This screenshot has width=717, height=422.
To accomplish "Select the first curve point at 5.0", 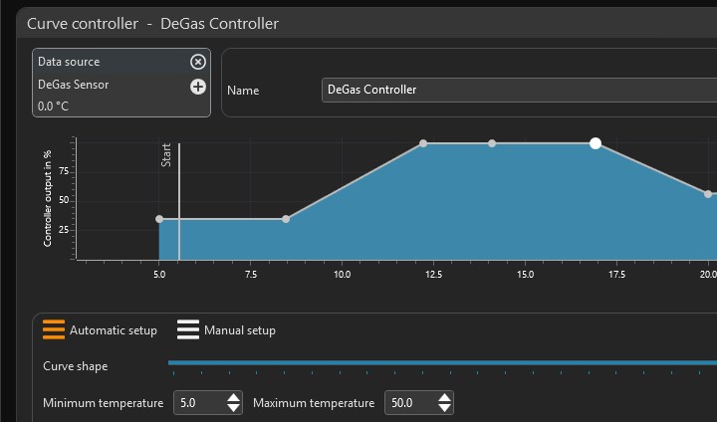I will tap(159, 219).
